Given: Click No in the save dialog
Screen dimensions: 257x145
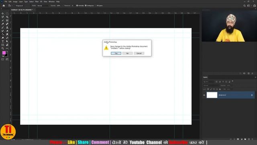Looking at the screenshot, I should [x=128, y=53].
